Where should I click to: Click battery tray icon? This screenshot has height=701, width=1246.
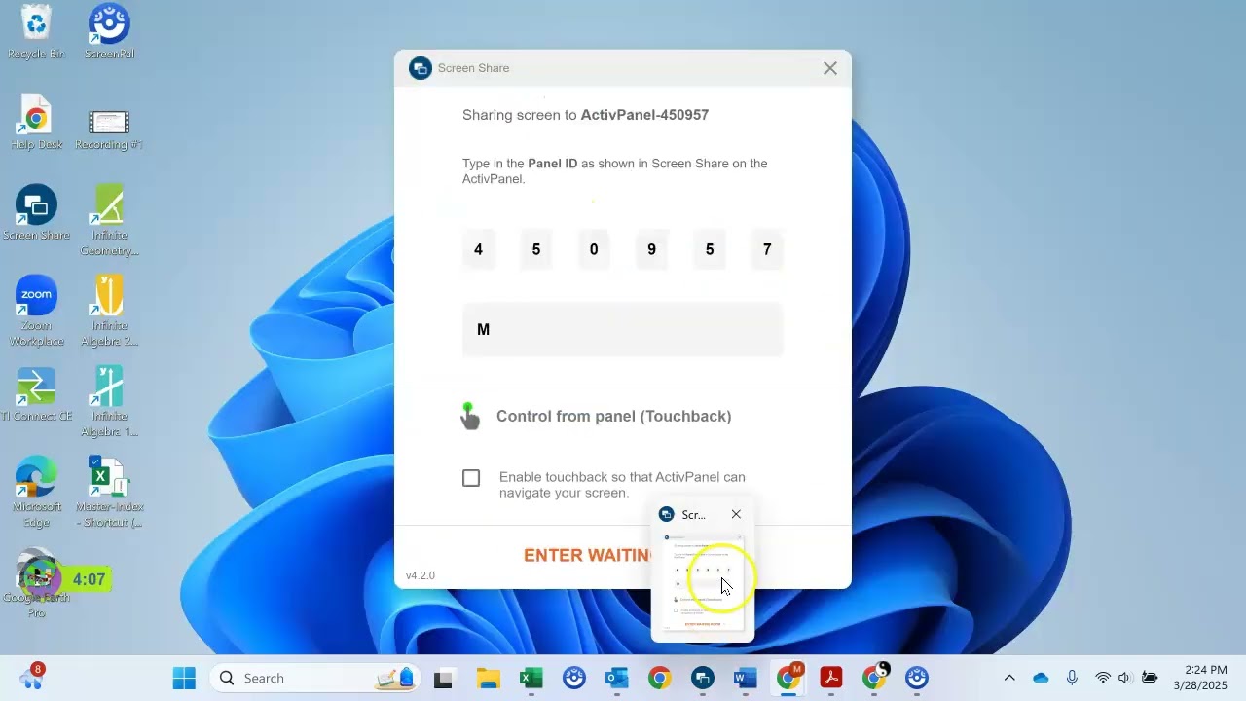click(1150, 678)
